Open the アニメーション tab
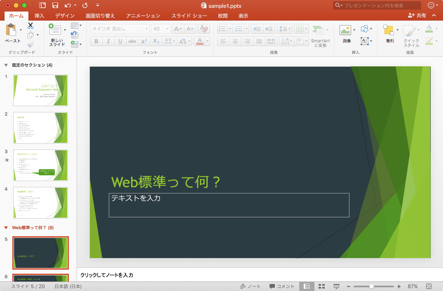This screenshot has width=443, height=291. click(x=143, y=16)
